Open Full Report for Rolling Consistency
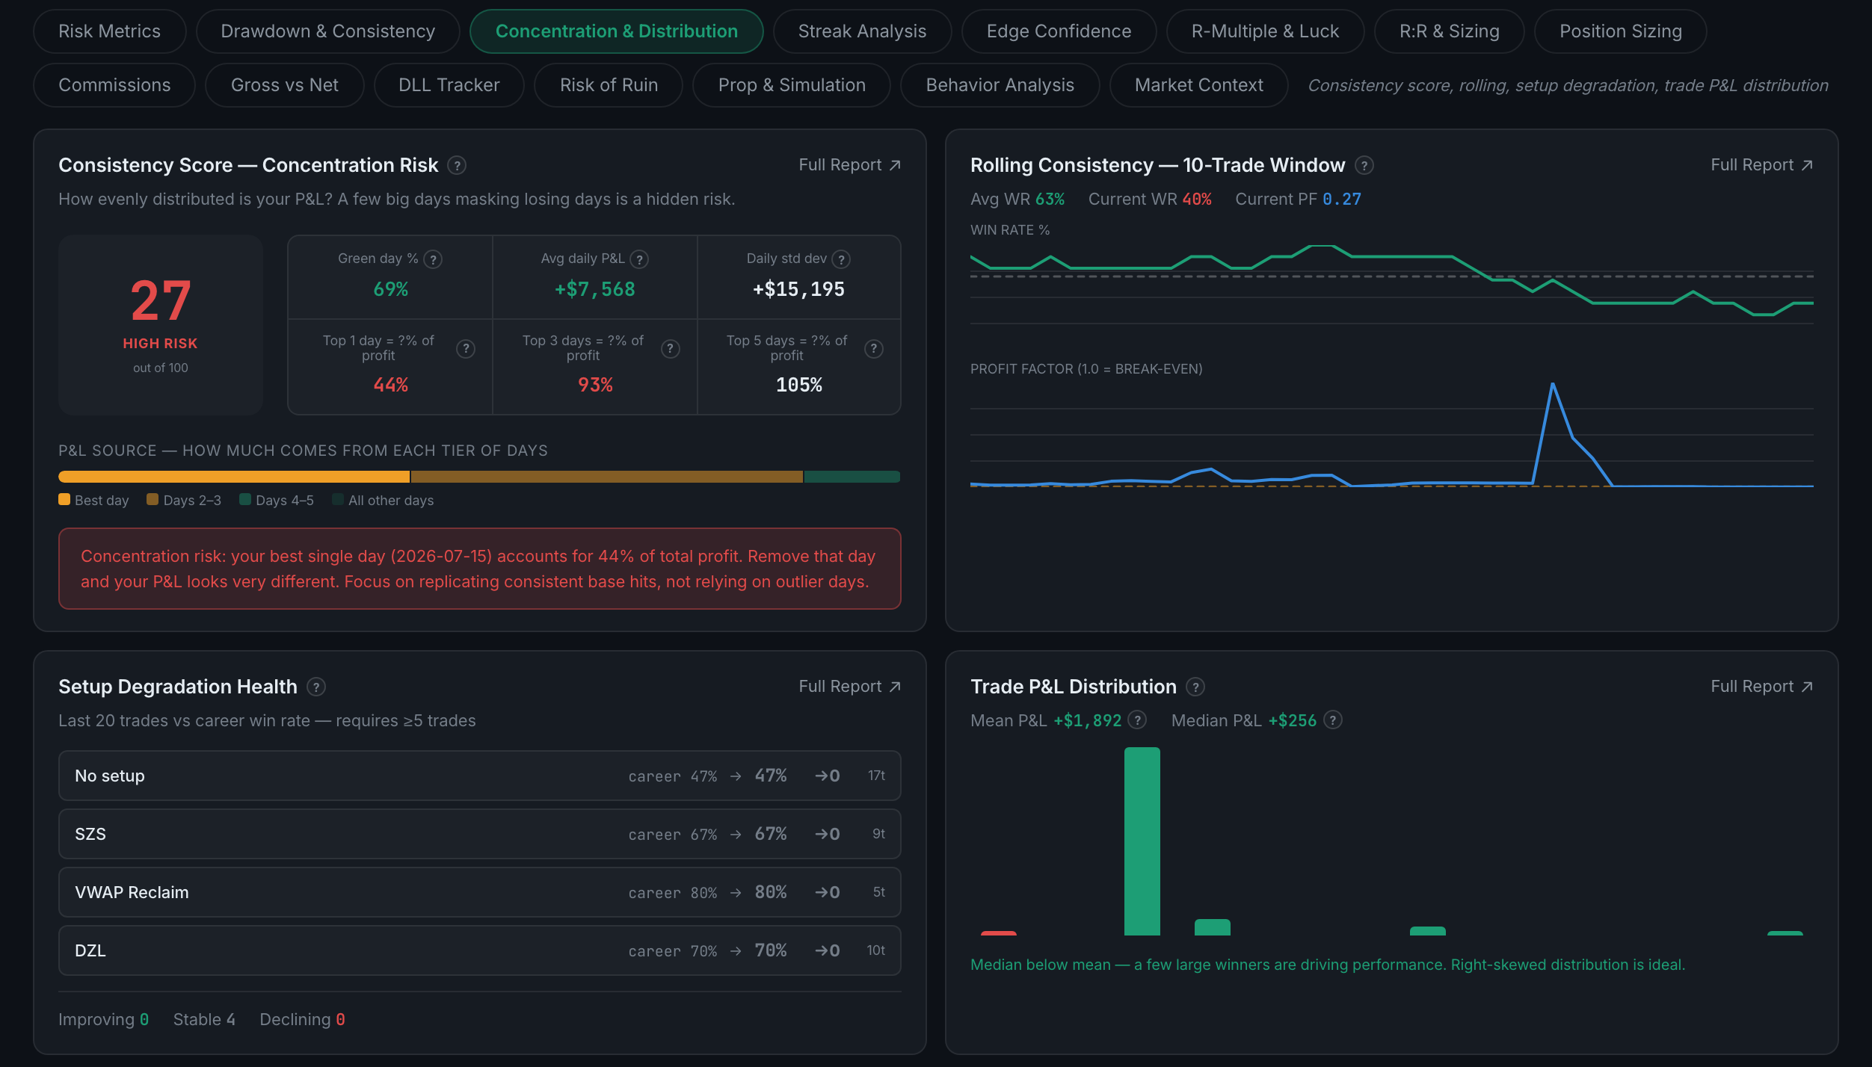Screen dimensions: 1872x1067 click(x=1761, y=165)
